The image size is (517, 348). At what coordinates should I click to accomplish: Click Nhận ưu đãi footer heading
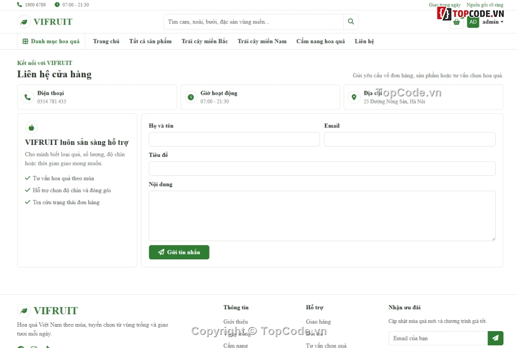[404, 308]
